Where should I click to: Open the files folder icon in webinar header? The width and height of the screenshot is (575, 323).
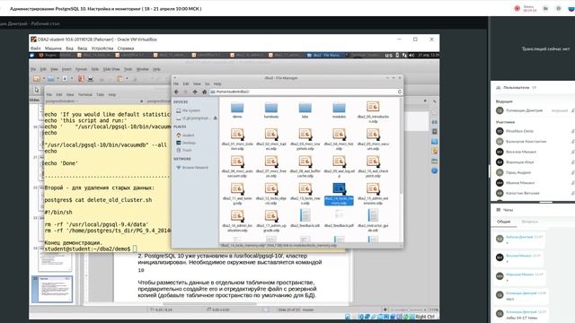tap(545, 8)
